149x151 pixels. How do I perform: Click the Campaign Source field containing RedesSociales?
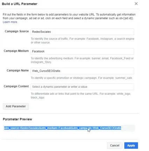click(82, 32)
